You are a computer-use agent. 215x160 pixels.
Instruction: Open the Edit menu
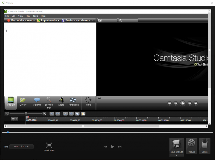[13, 16]
